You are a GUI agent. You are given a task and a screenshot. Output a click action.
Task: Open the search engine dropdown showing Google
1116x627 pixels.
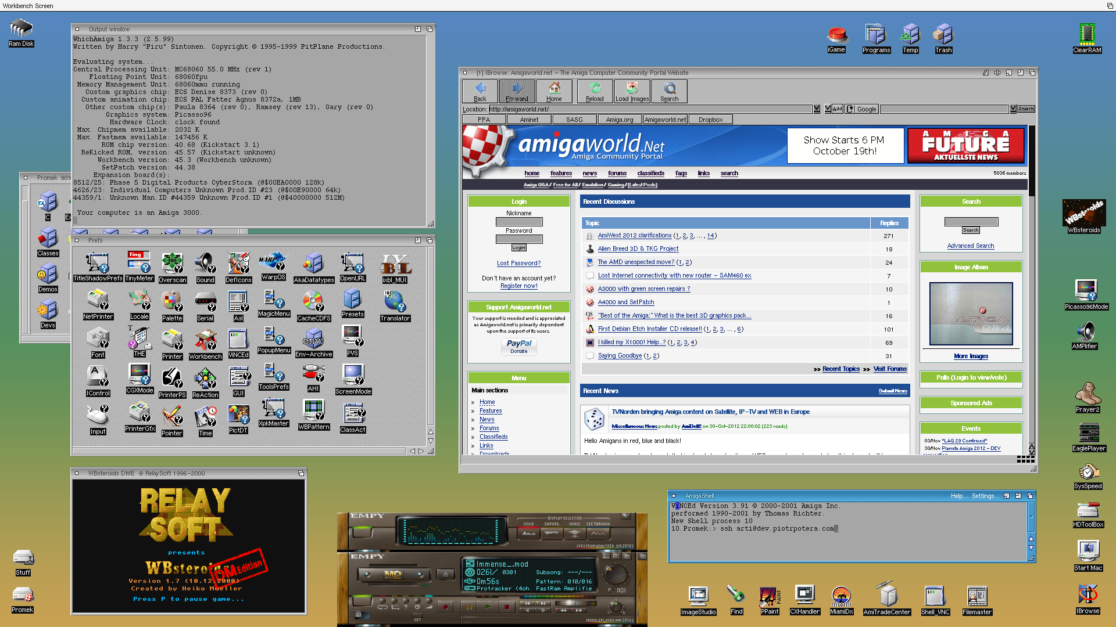pyautogui.click(x=862, y=109)
